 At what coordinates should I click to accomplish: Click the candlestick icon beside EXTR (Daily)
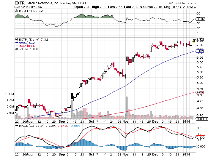click(17, 39)
